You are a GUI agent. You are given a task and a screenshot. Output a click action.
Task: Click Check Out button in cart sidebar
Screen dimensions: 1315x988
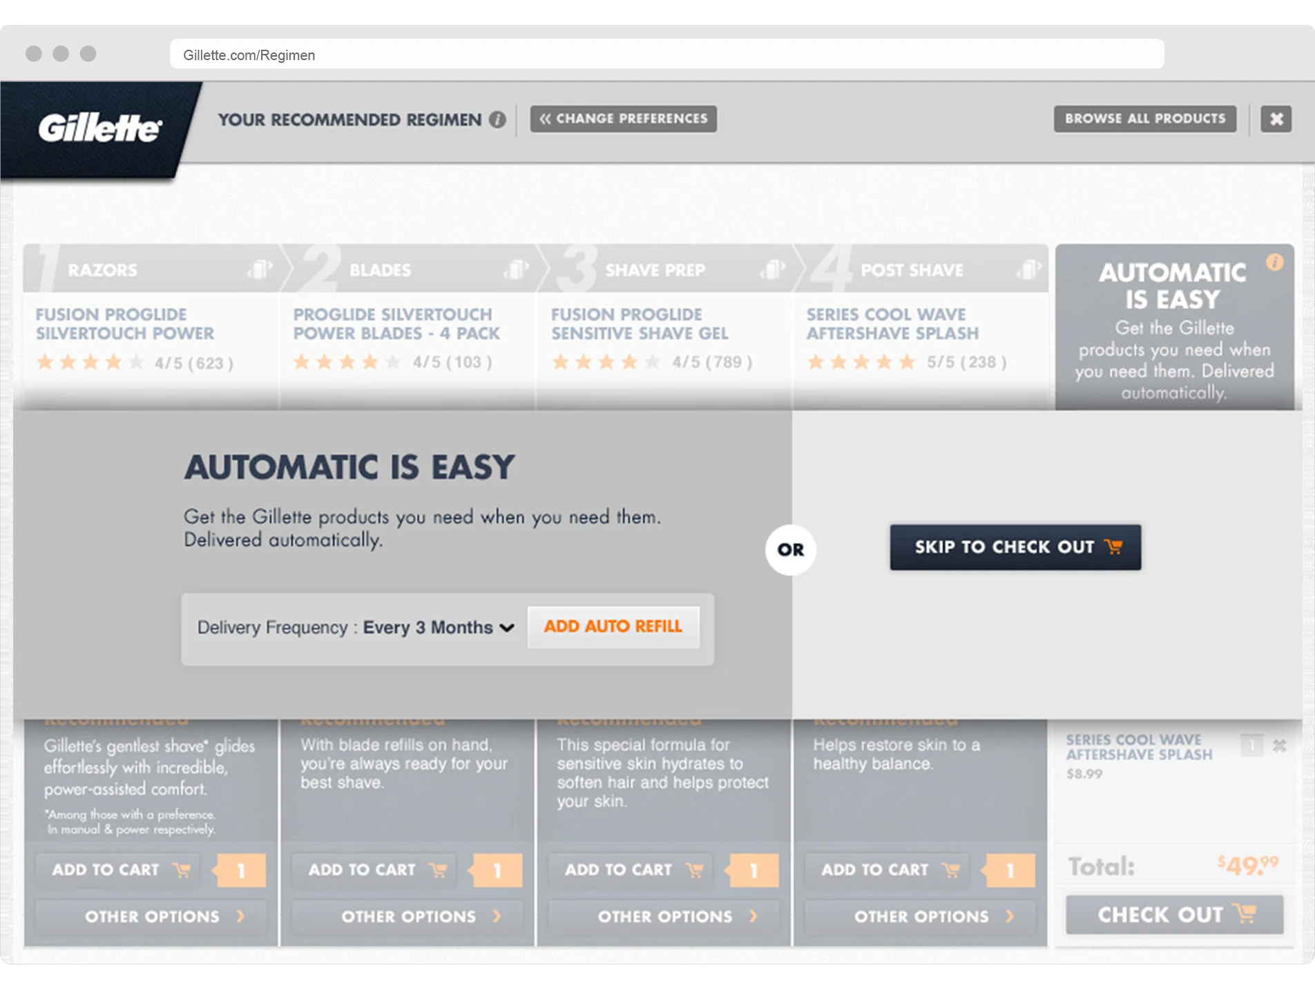tap(1174, 915)
